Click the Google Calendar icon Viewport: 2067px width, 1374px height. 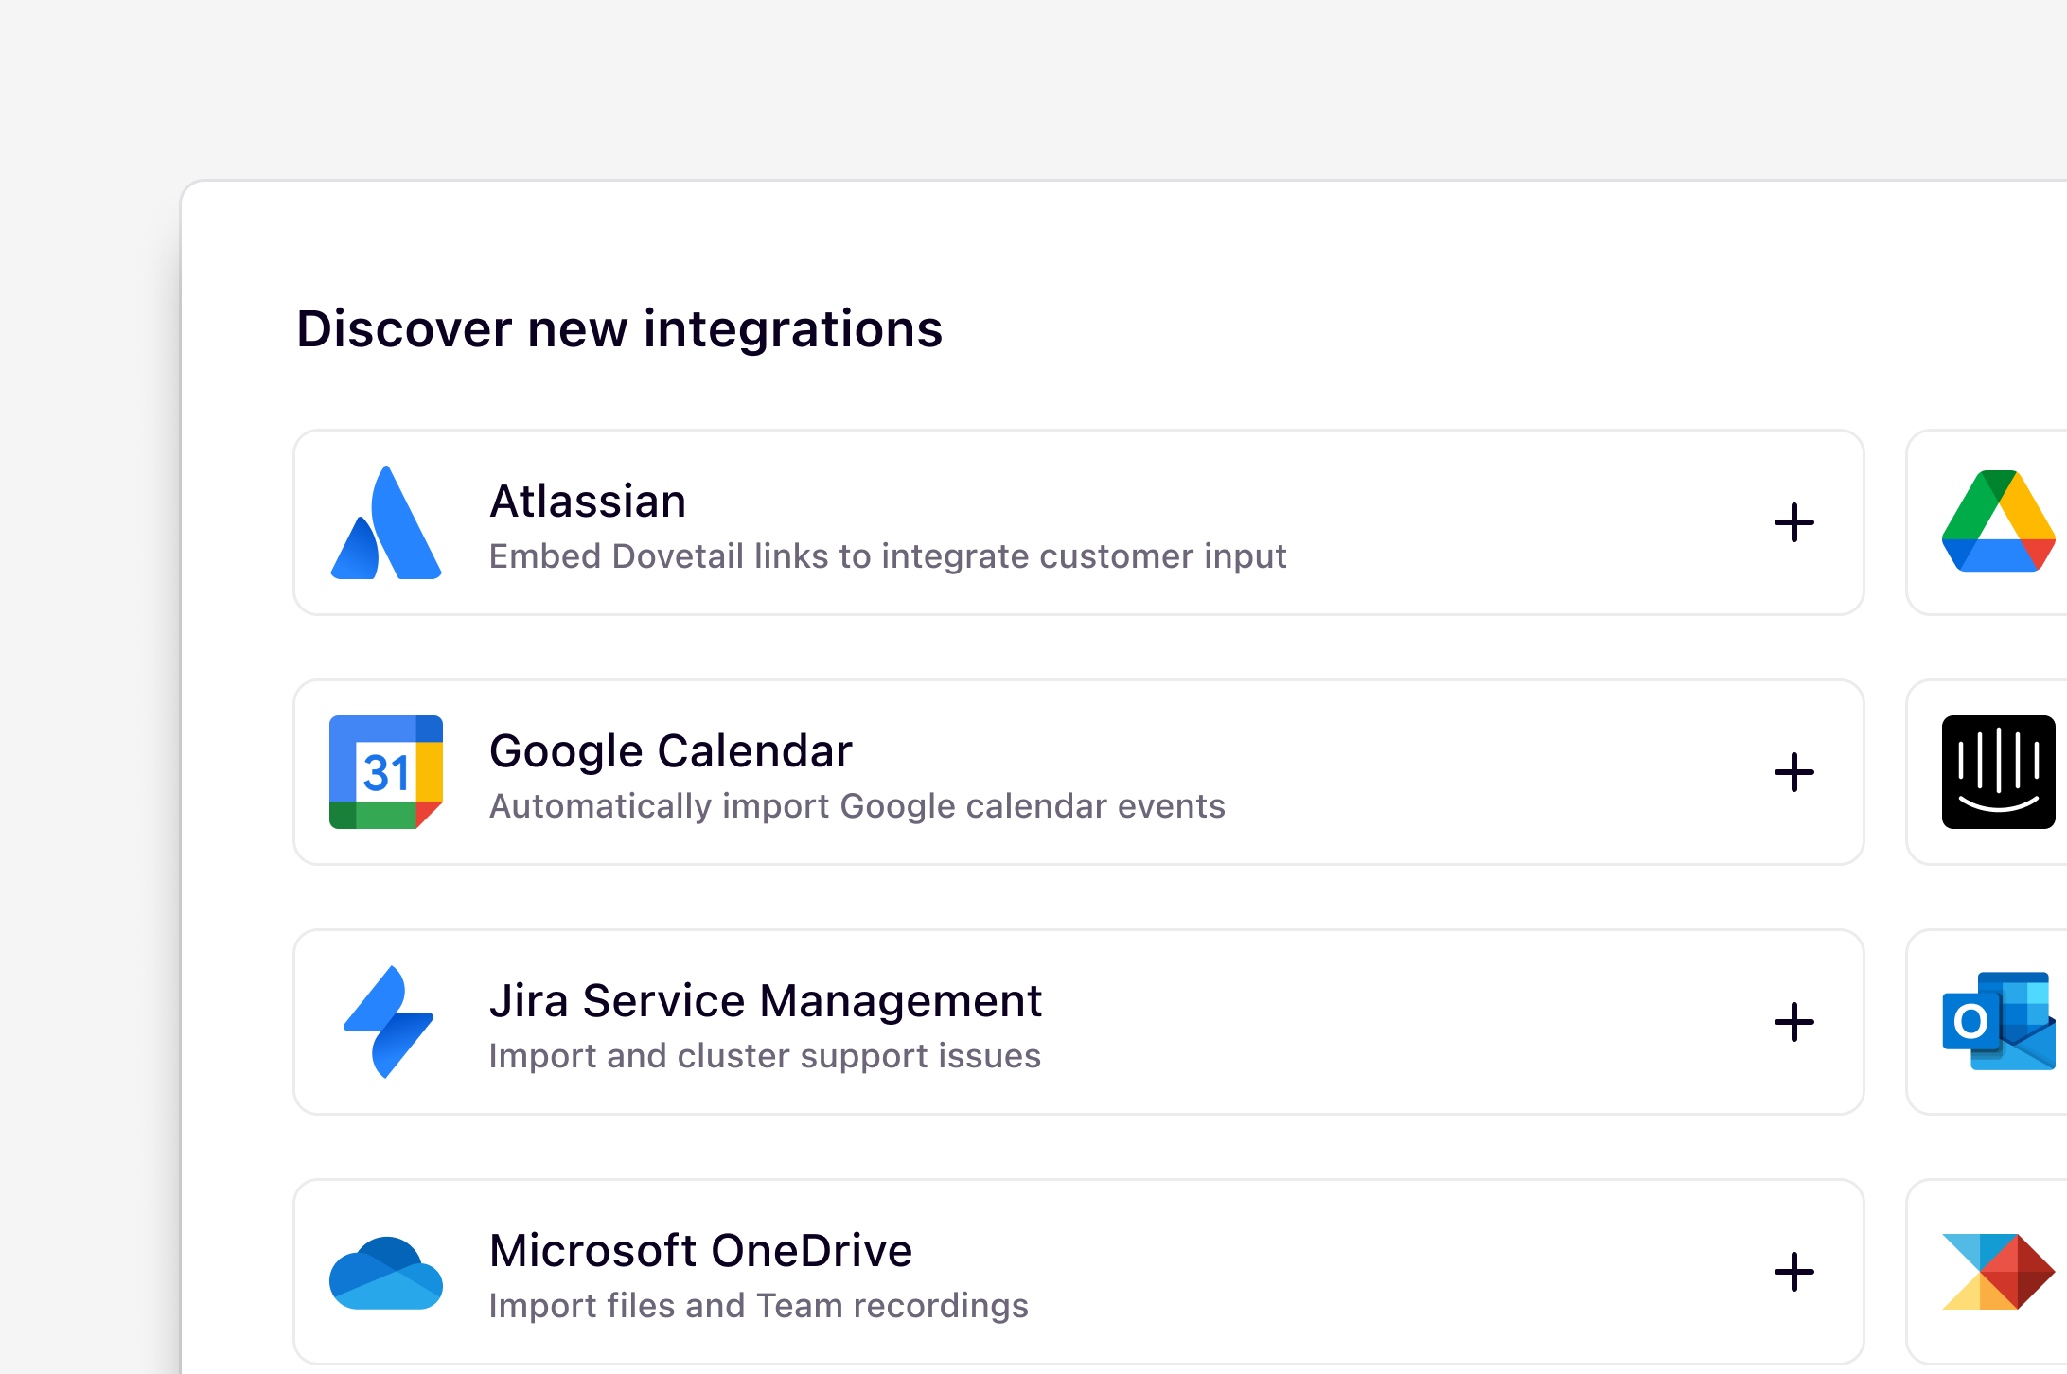386,772
